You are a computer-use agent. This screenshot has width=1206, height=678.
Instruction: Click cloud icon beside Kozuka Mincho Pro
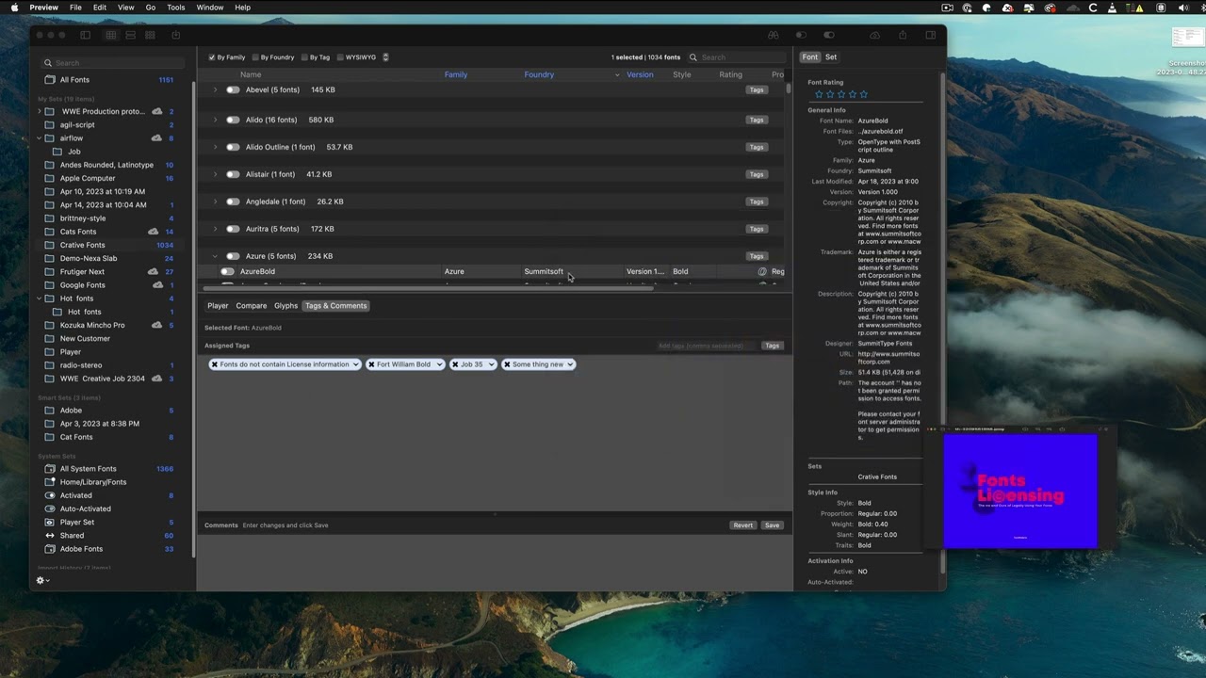(156, 325)
